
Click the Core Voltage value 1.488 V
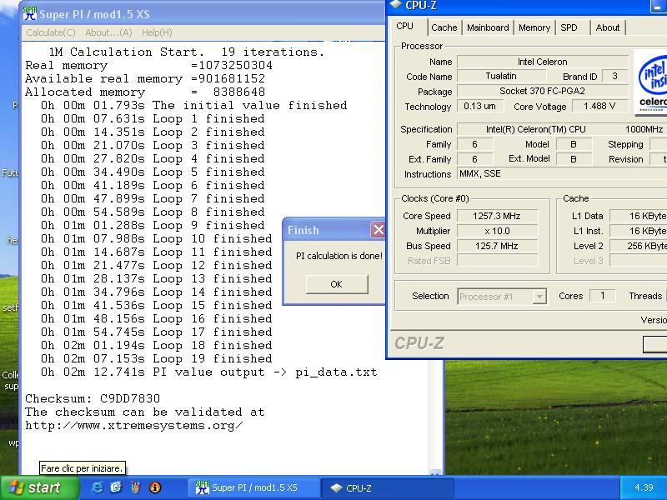tap(599, 106)
